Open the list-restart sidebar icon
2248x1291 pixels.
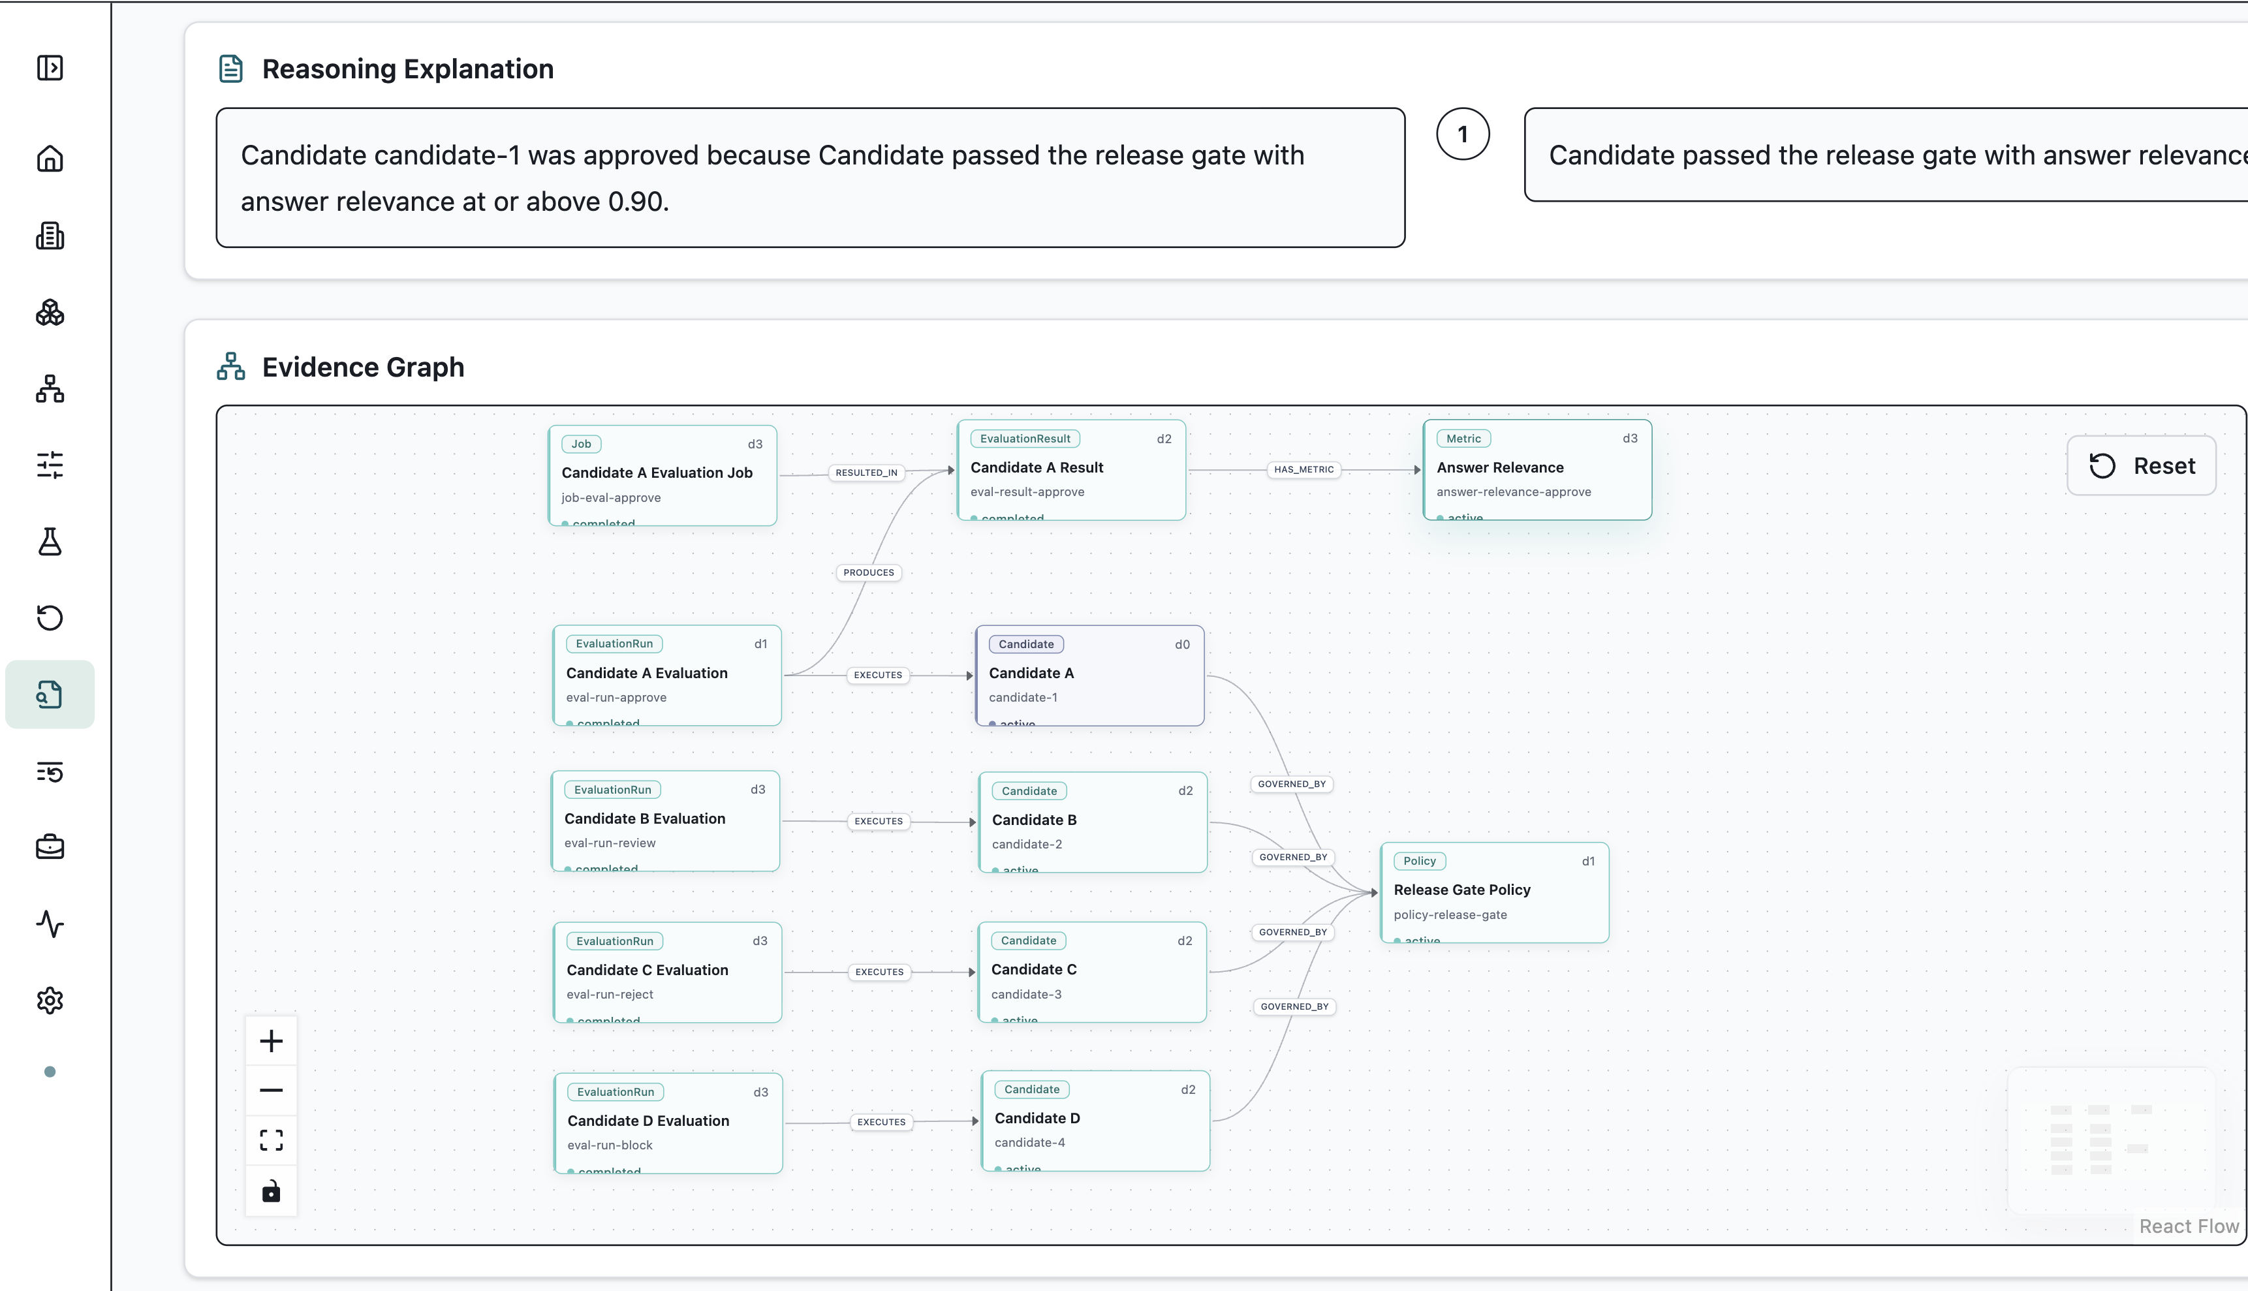pyautogui.click(x=50, y=771)
